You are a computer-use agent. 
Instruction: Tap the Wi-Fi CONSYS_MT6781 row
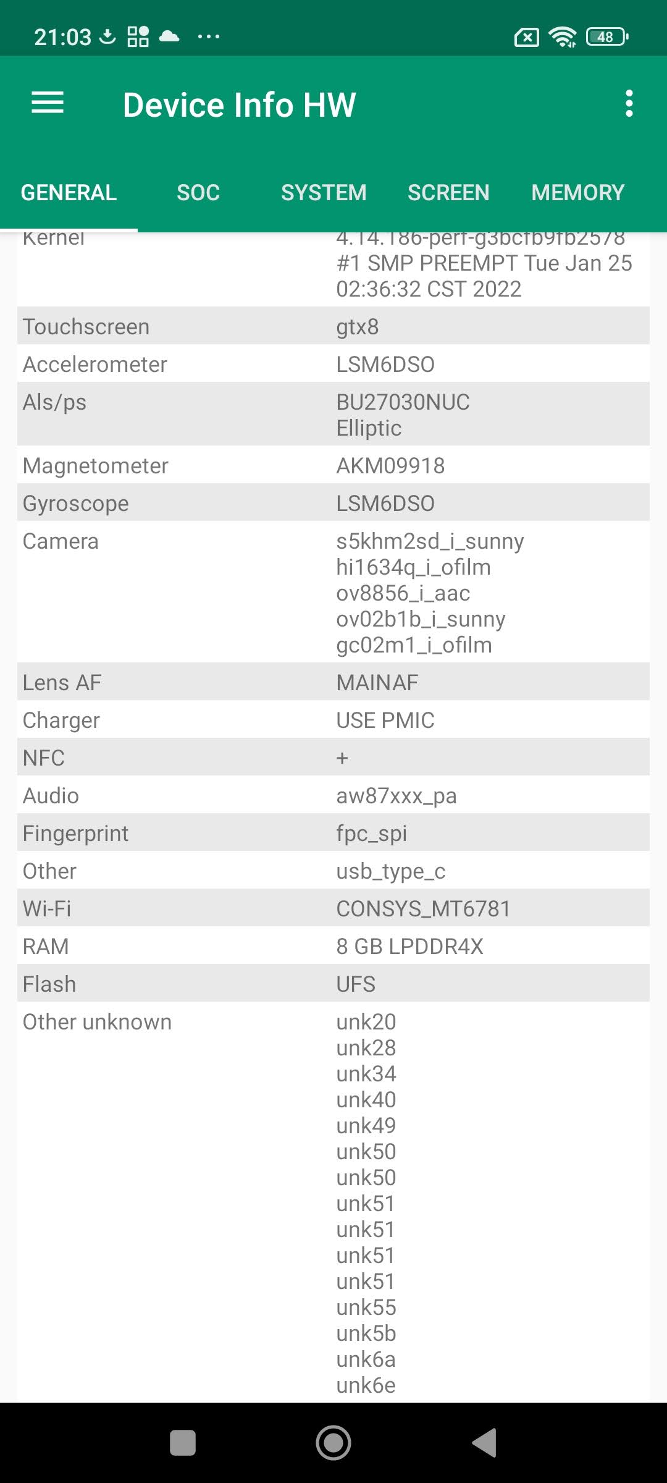pyautogui.click(x=333, y=908)
